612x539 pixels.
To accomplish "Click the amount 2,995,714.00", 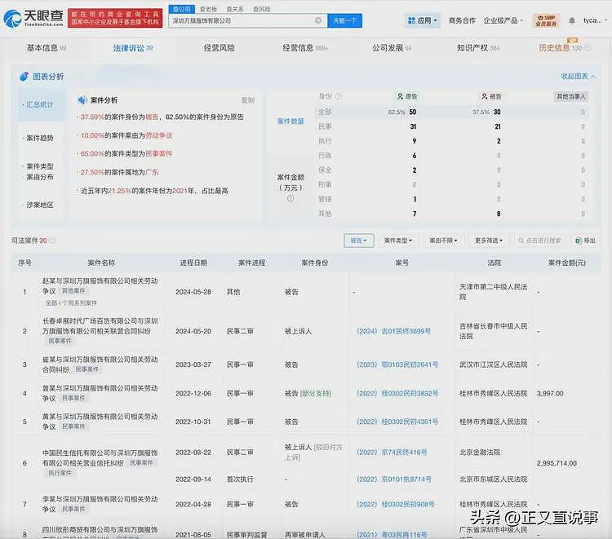I will click(x=557, y=463).
